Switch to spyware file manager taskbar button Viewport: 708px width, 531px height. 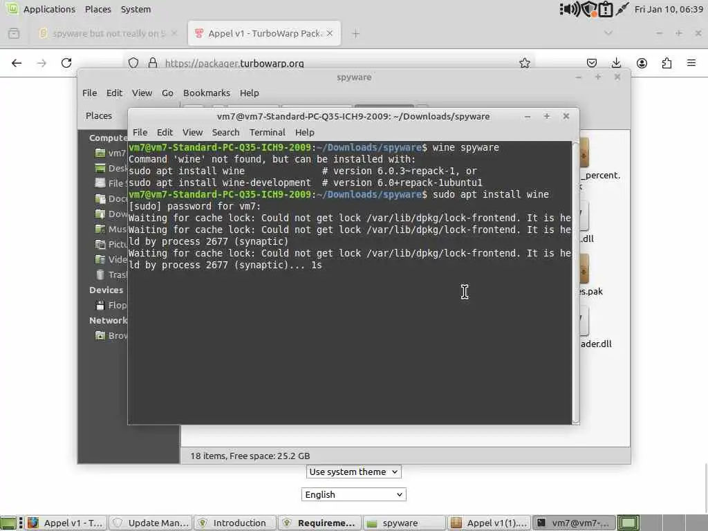(x=404, y=523)
